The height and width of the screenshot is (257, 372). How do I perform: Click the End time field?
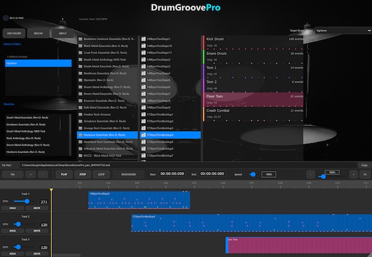coord(212,174)
